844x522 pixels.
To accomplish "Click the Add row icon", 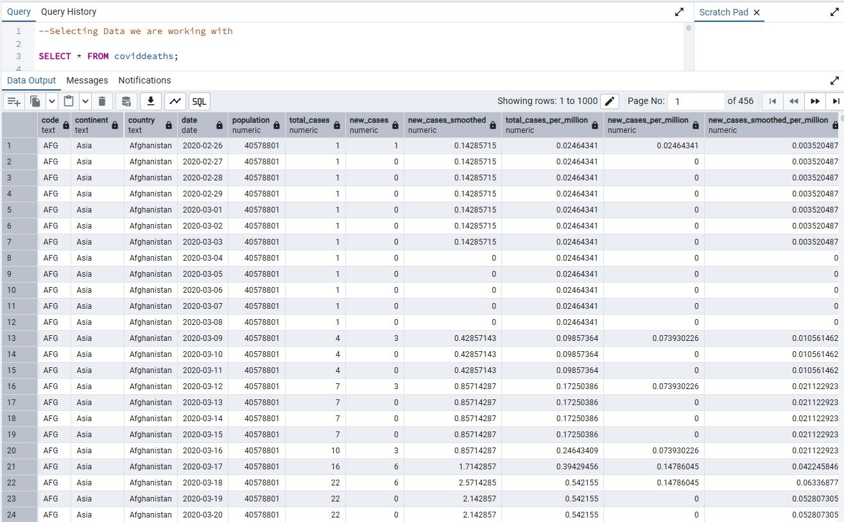I will (x=14, y=101).
